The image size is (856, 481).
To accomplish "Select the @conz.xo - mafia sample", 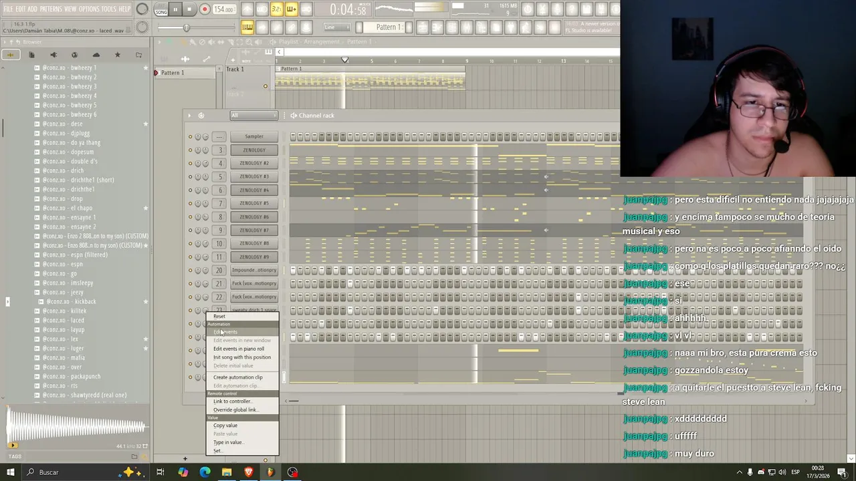I will (x=64, y=357).
